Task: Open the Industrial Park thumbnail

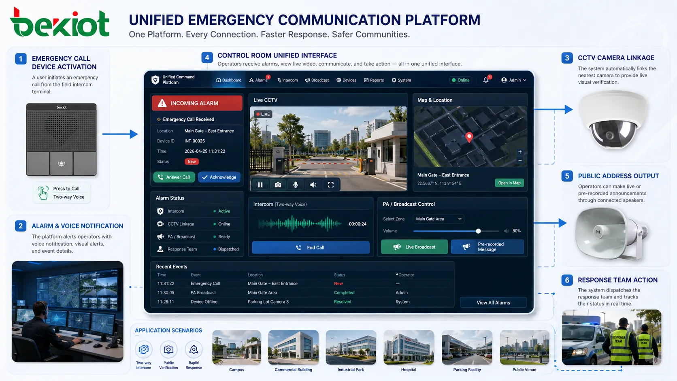Action: [351, 347]
